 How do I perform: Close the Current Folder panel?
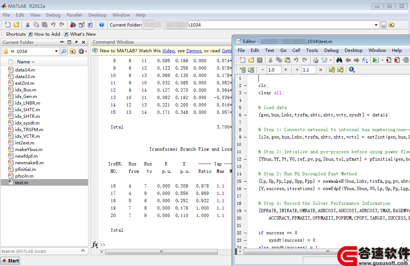coord(84,42)
